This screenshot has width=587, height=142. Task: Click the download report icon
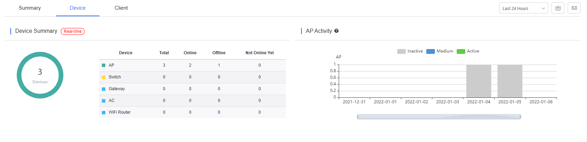pyautogui.click(x=558, y=8)
